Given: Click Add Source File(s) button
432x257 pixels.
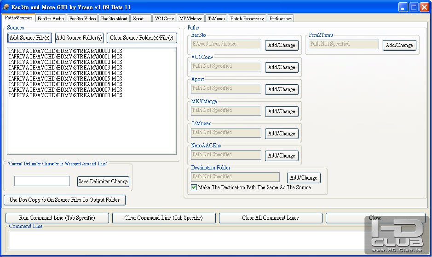Looking at the screenshot, I should (x=29, y=38).
